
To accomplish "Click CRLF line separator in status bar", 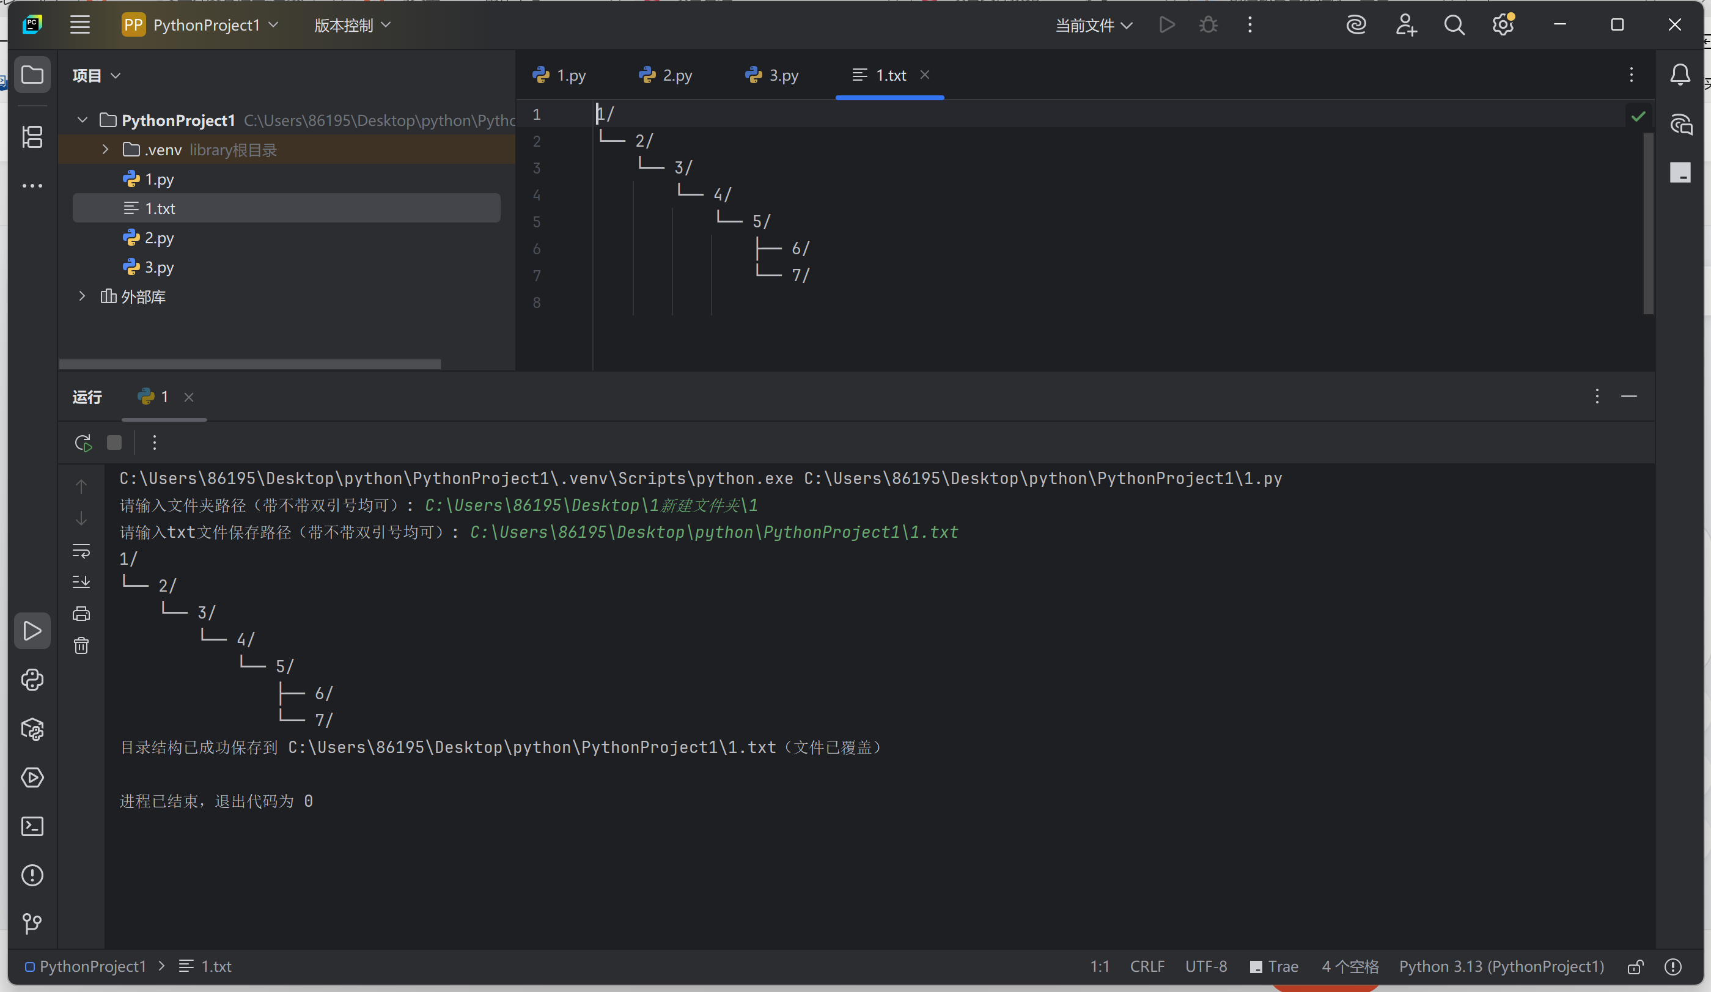I will (x=1147, y=967).
